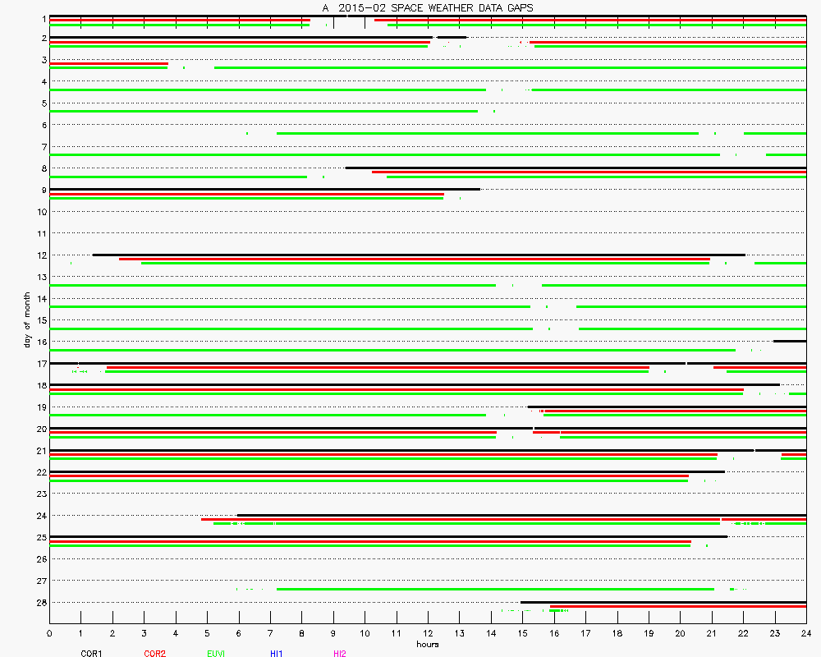Click the red COR2 bar on day 3
Image resolution: width=821 pixels, height=657 pixels.
108,63
